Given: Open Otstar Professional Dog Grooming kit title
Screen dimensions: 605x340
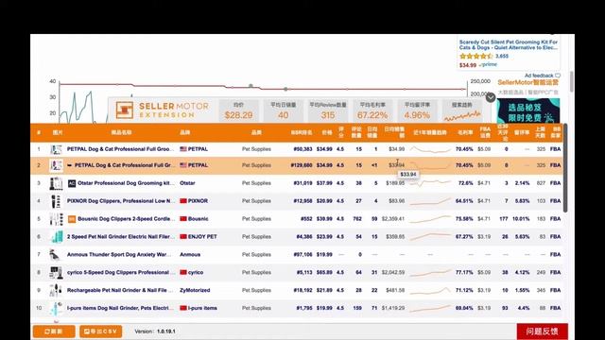Looking at the screenshot, I should [x=126, y=183].
